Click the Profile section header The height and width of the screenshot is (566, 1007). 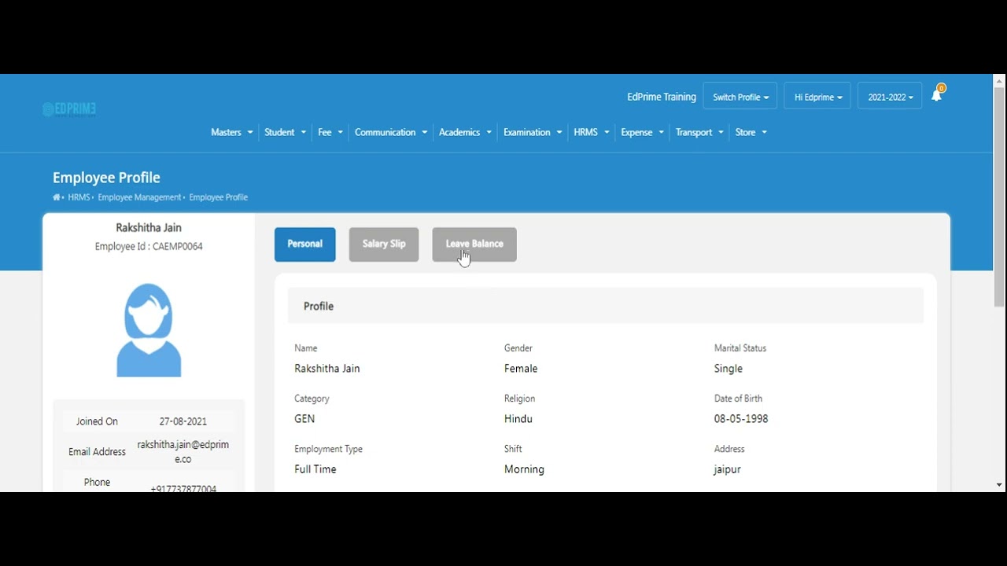[x=606, y=306]
